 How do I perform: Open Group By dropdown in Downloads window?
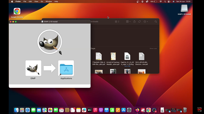[128, 22]
